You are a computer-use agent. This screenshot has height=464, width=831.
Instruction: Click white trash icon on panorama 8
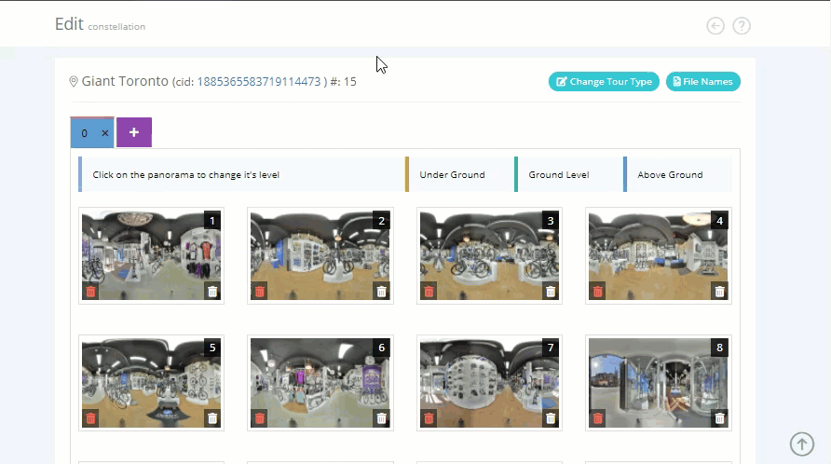point(720,419)
